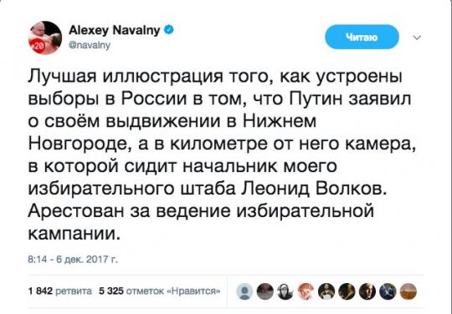Screen dimensions: 452x314
Task: Open the Alexey Navalny profile name link
Action: click(x=115, y=30)
